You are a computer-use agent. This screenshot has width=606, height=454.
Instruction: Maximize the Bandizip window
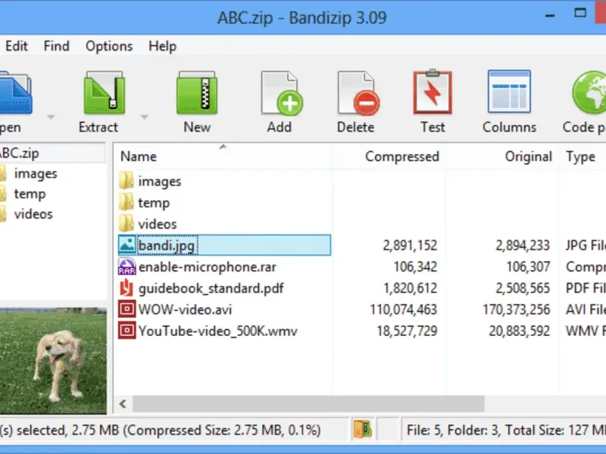(x=580, y=14)
